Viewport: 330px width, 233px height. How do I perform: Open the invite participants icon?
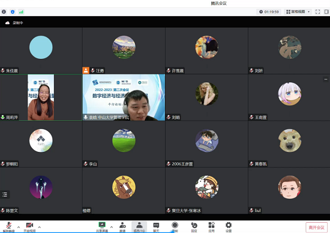(122, 227)
